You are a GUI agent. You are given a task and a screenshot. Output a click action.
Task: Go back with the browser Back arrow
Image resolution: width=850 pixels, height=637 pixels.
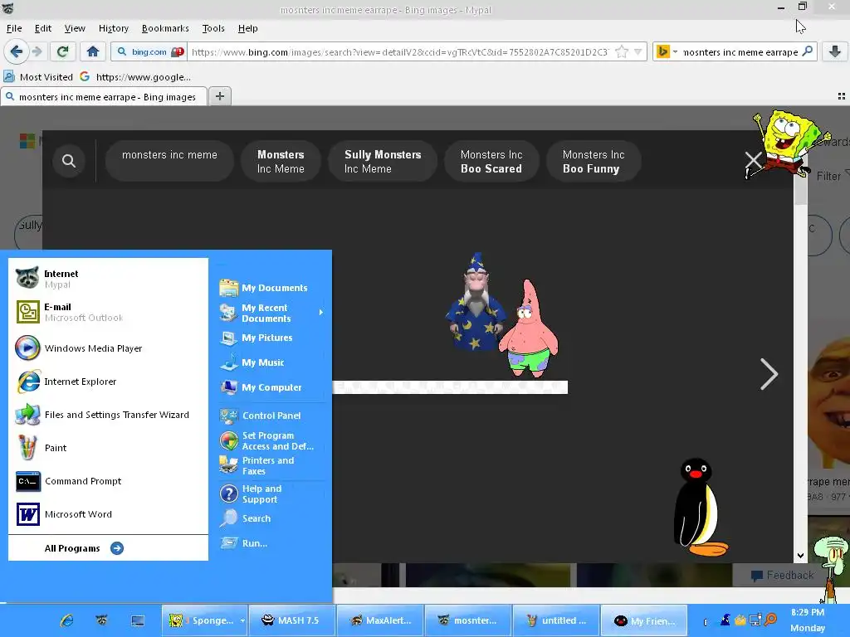(x=17, y=51)
